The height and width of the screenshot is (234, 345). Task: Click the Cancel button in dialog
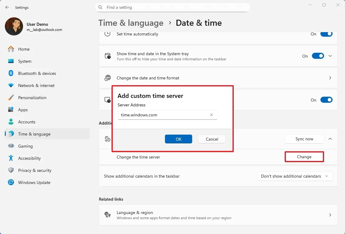pos(212,139)
